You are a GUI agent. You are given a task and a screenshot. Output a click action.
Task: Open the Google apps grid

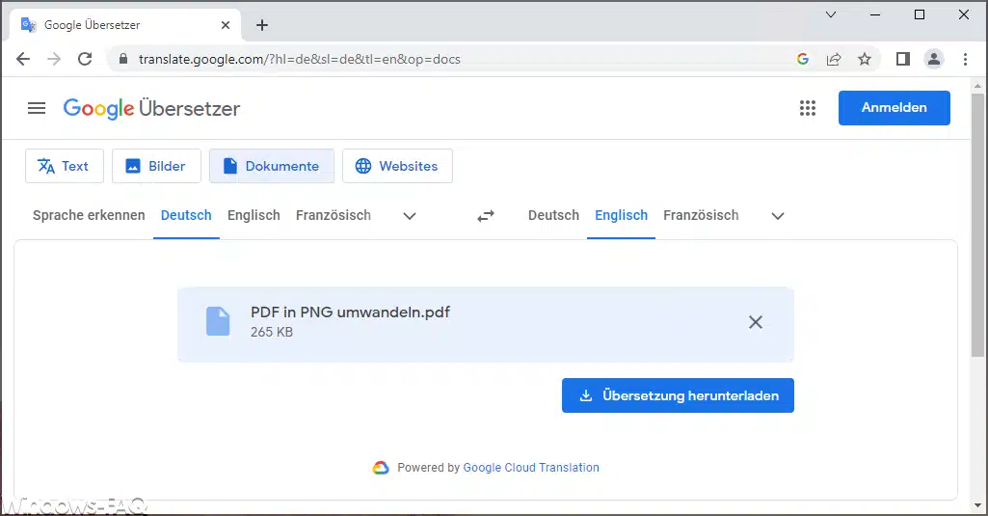click(x=807, y=108)
